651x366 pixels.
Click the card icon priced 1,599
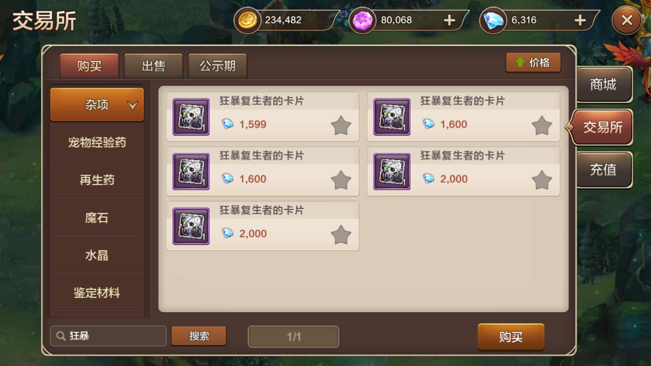coord(191,117)
